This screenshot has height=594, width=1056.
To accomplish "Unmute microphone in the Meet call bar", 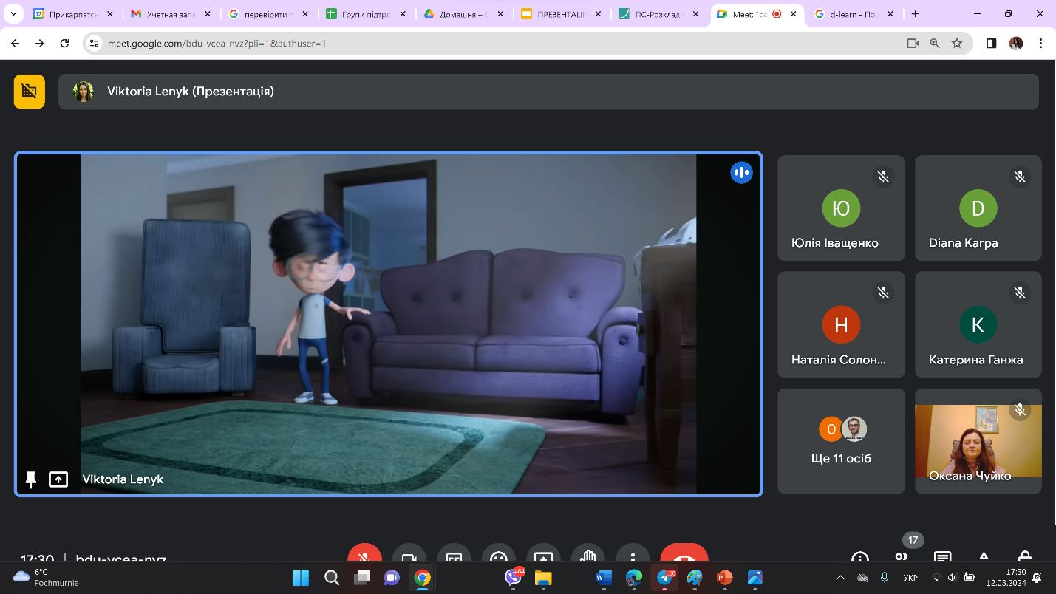I will pyautogui.click(x=364, y=557).
